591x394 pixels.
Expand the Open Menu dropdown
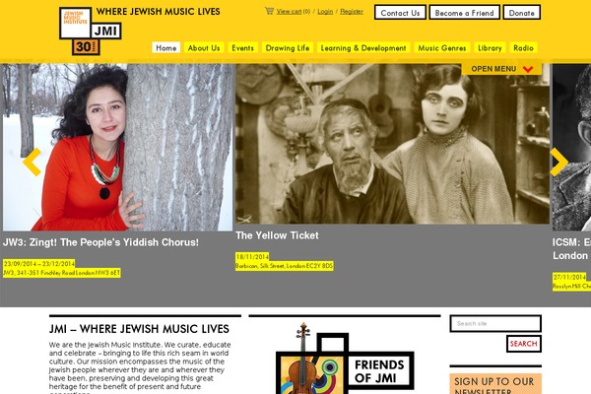(x=501, y=69)
